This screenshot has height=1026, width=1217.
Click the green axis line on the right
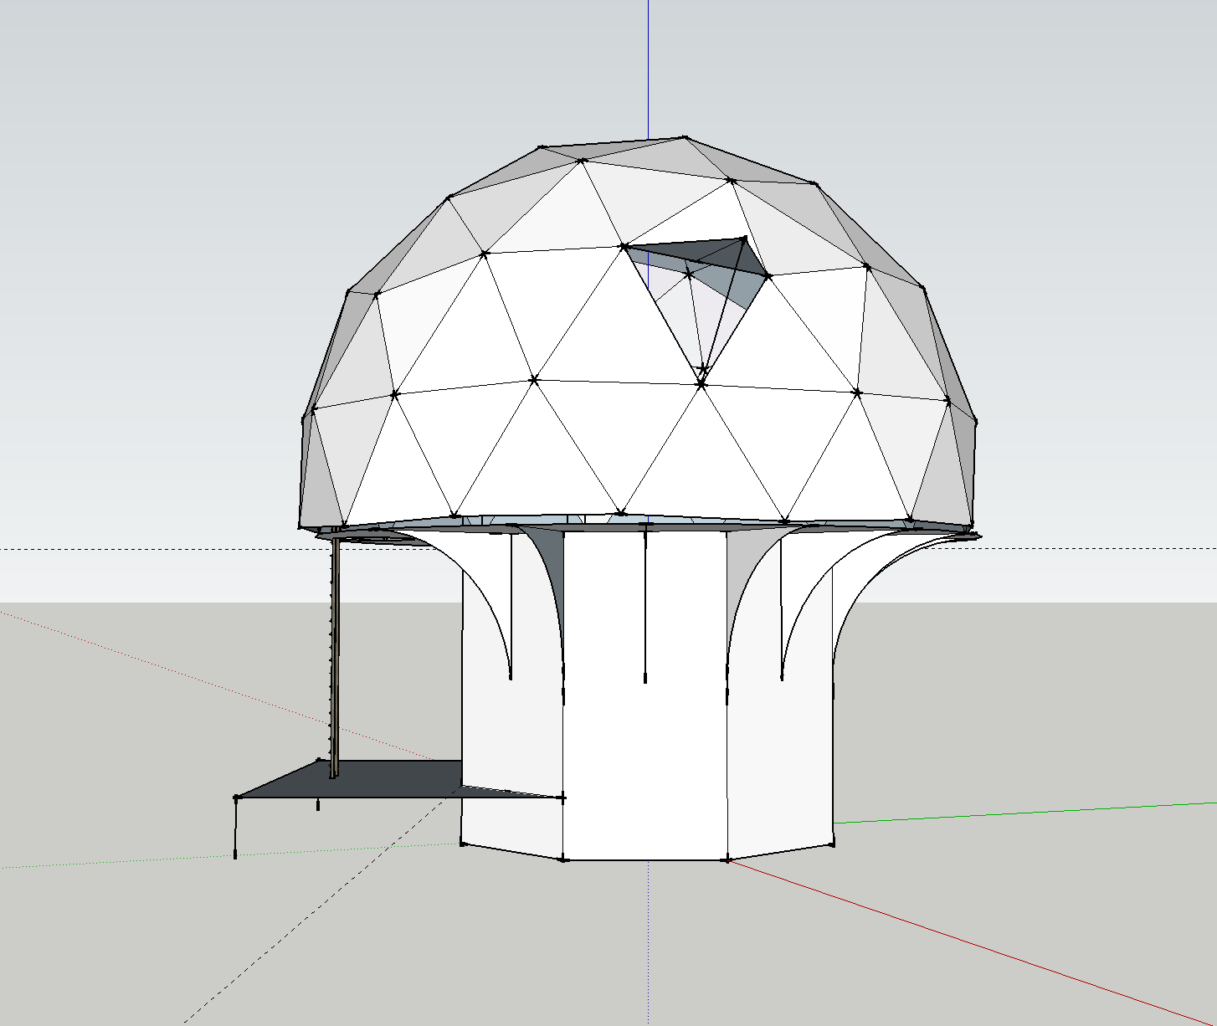(1025, 813)
